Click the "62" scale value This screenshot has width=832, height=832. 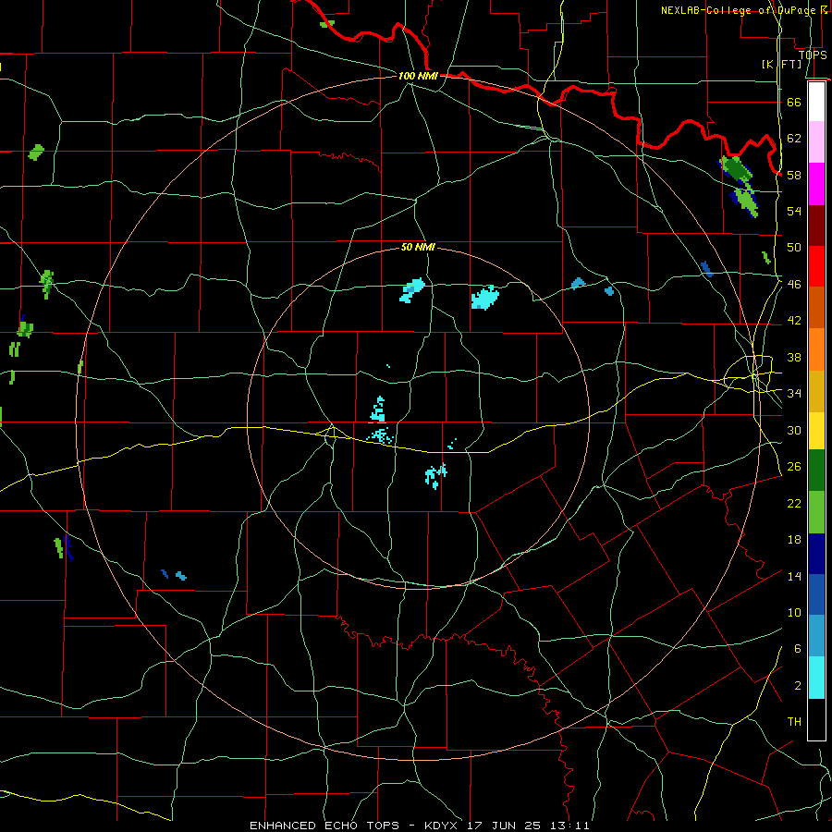[794, 139]
